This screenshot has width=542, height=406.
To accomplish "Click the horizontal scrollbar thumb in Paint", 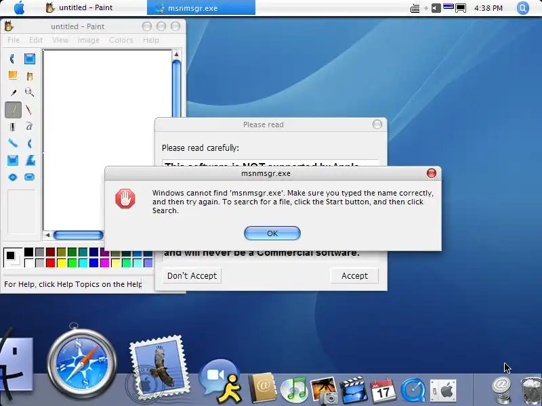I will point(79,235).
